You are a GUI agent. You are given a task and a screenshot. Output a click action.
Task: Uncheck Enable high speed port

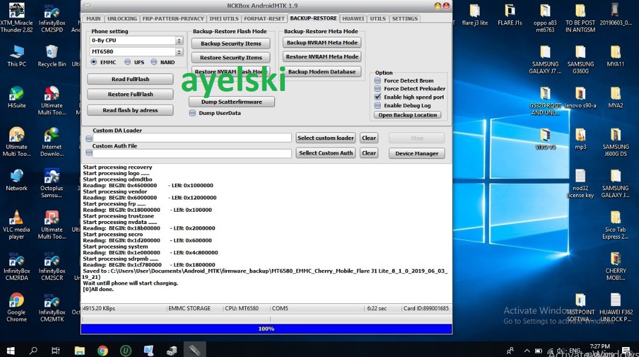[378, 97]
